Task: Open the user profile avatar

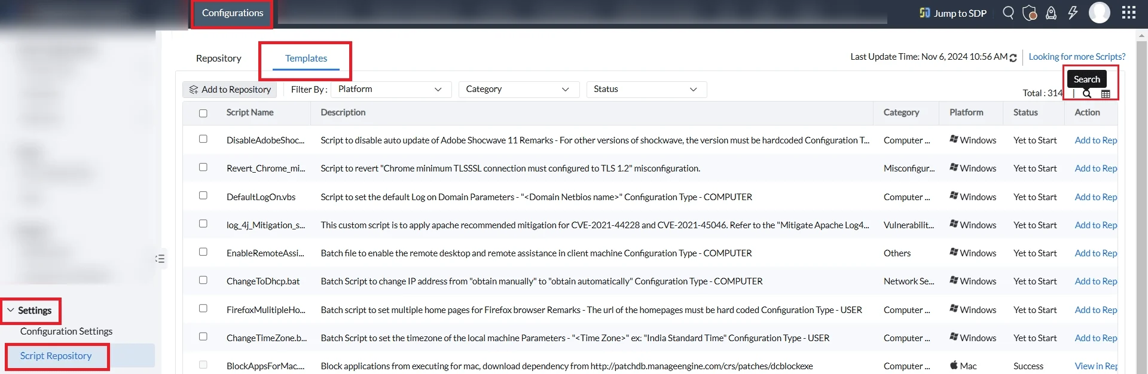Action: (1100, 13)
